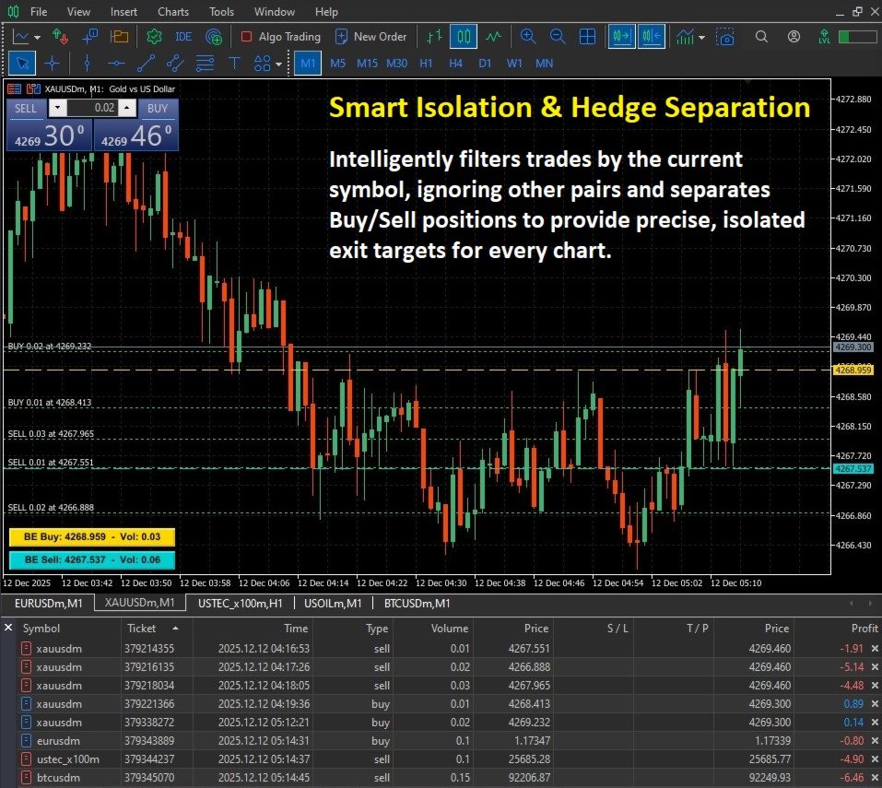Select the Fibonacci retracement tool
882x788 pixels.
(205, 64)
